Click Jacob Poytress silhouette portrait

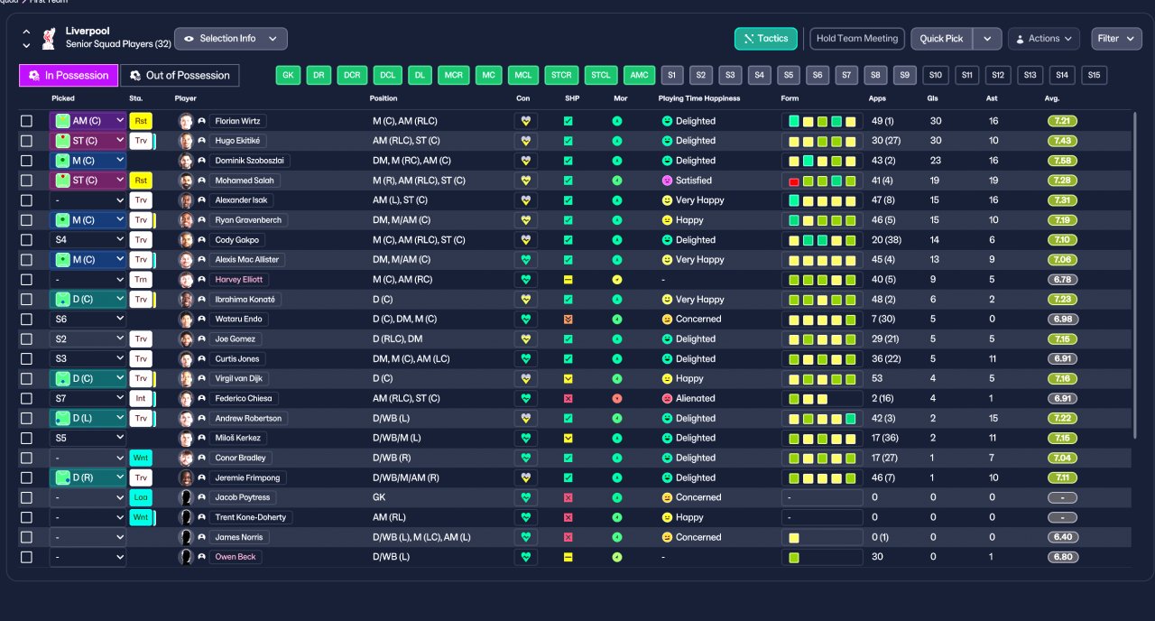coord(186,497)
